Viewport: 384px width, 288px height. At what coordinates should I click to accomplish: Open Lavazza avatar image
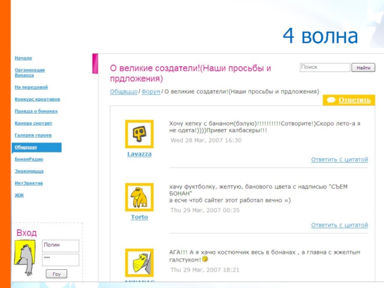139,134
